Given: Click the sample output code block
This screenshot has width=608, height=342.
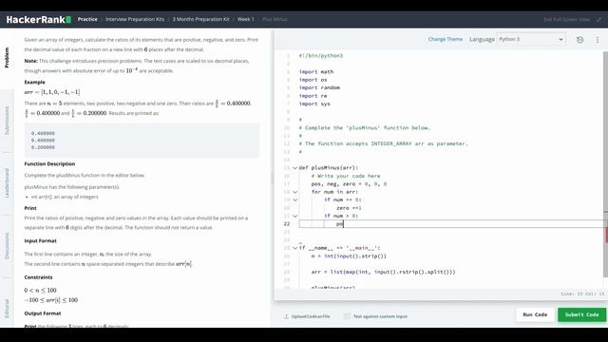Looking at the screenshot, I should (142, 140).
